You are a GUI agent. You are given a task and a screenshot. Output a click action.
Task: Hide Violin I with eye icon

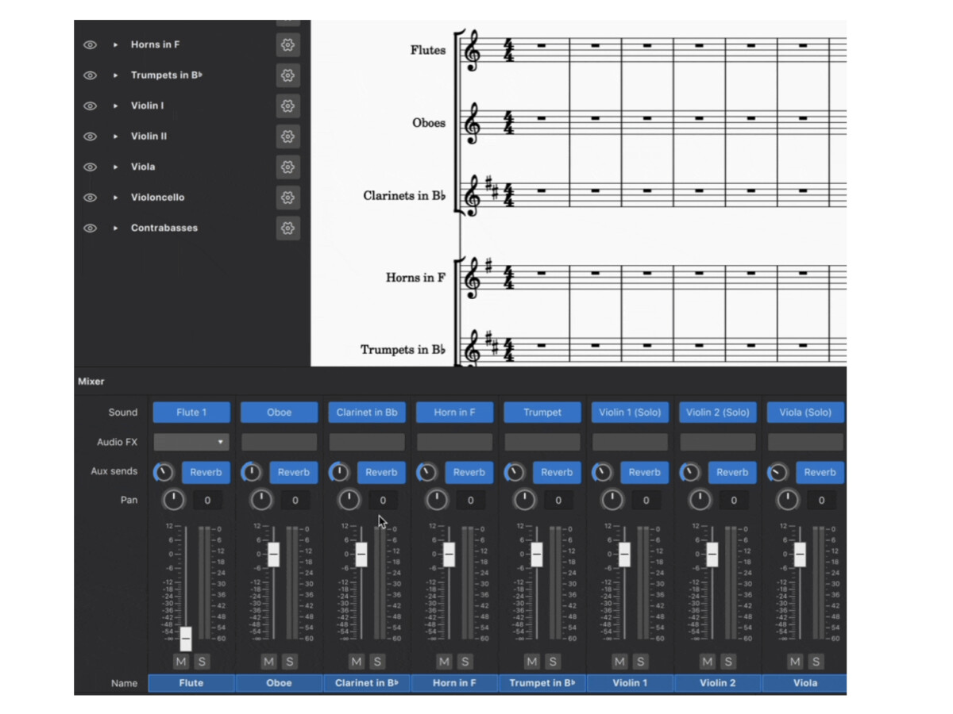[x=90, y=106]
